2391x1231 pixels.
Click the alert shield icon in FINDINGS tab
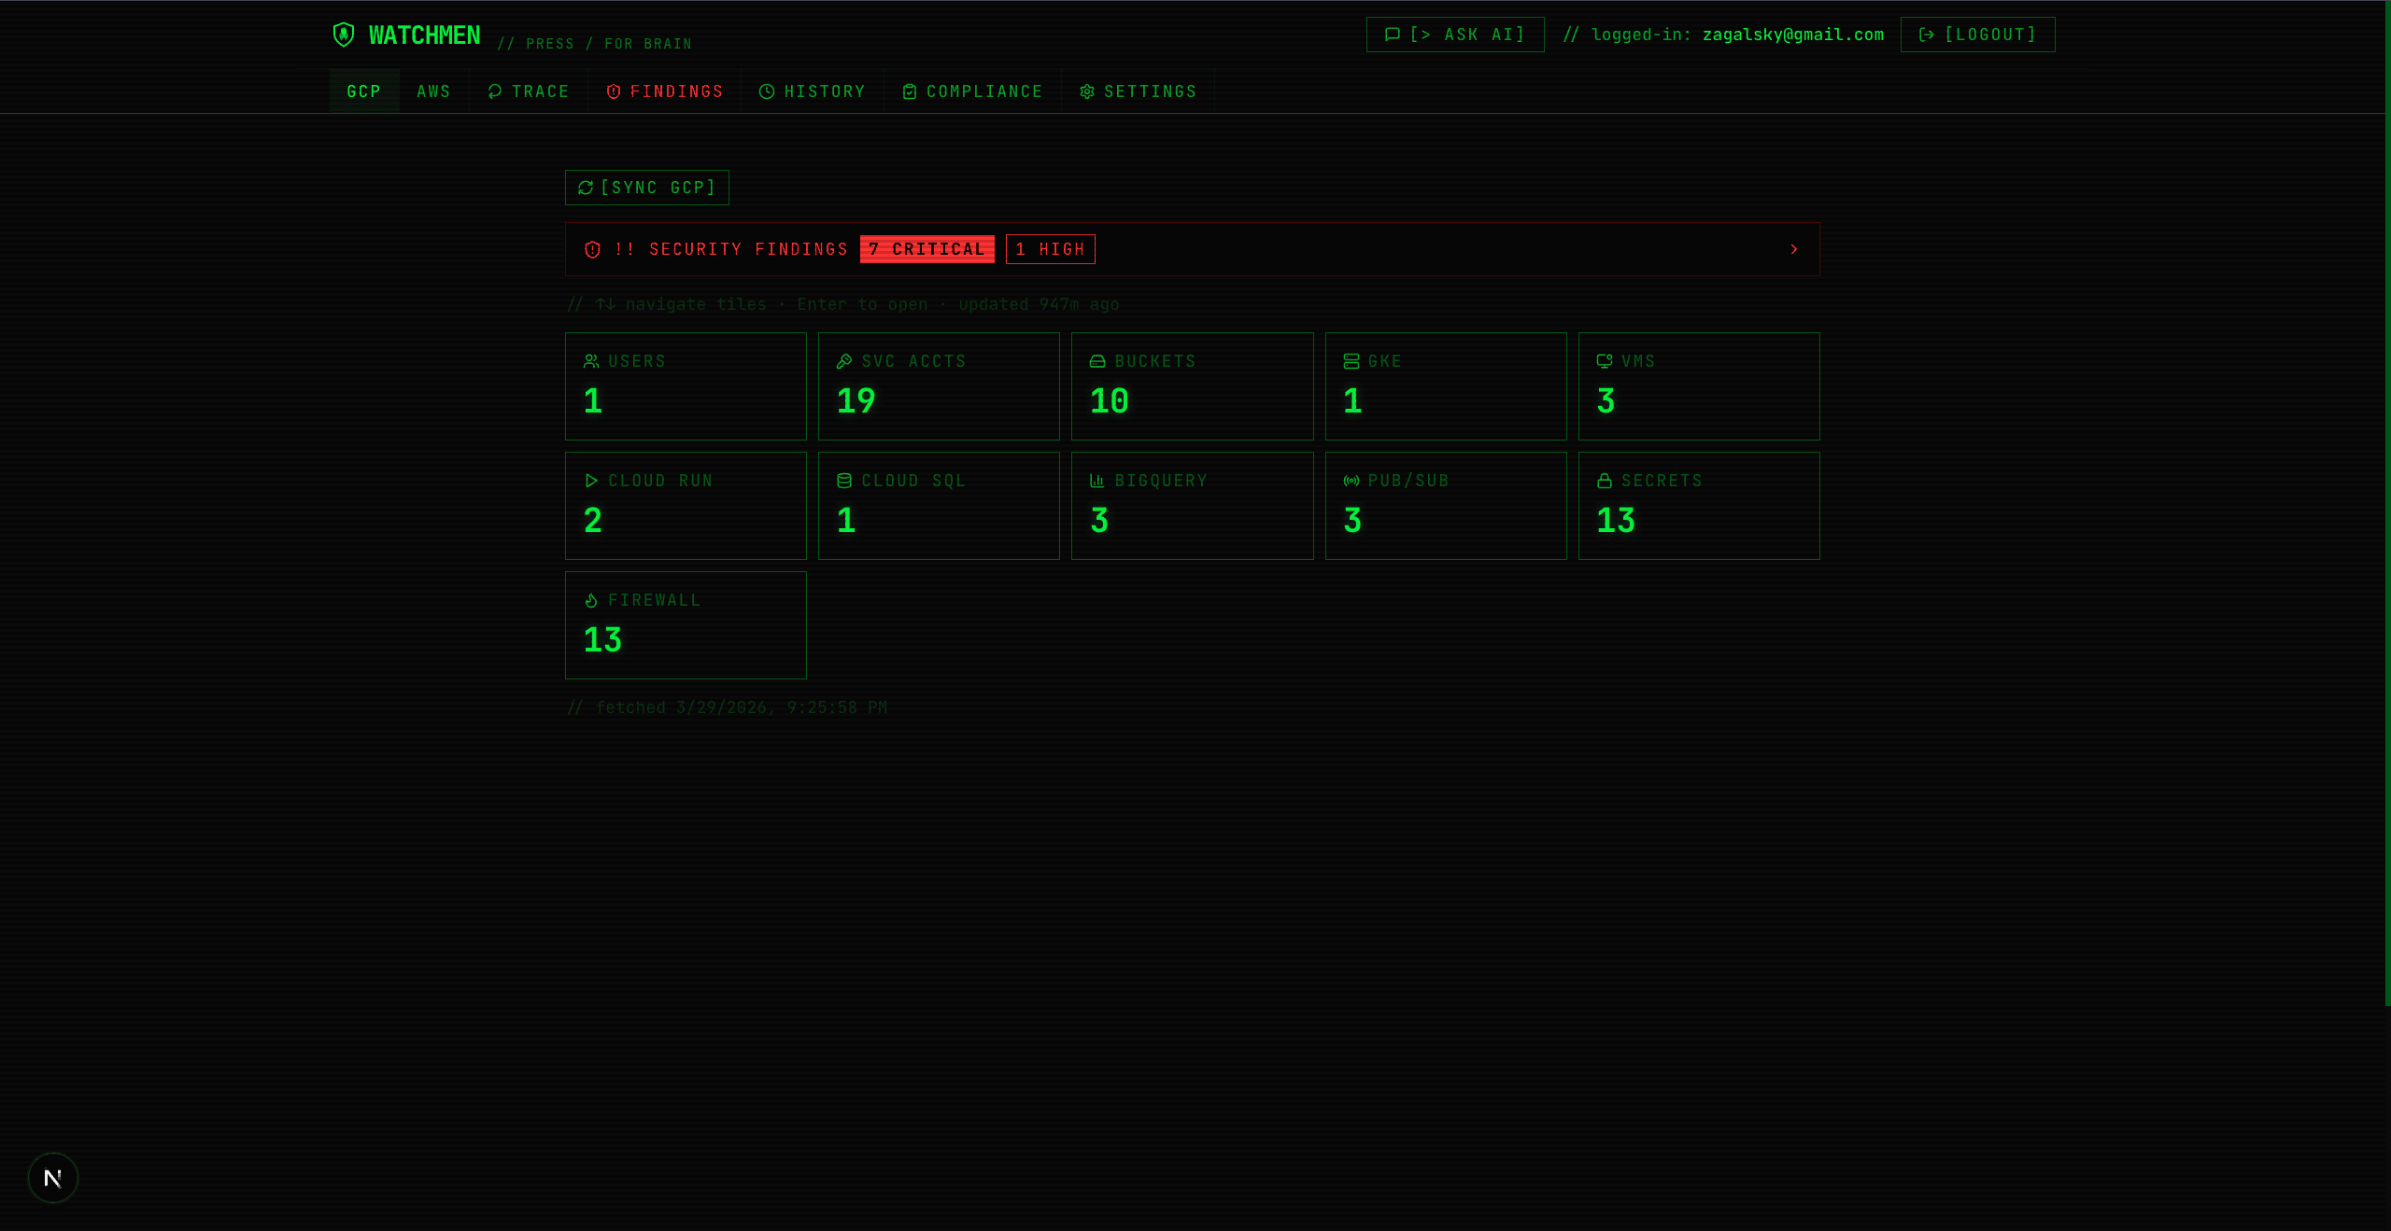click(614, 91)
